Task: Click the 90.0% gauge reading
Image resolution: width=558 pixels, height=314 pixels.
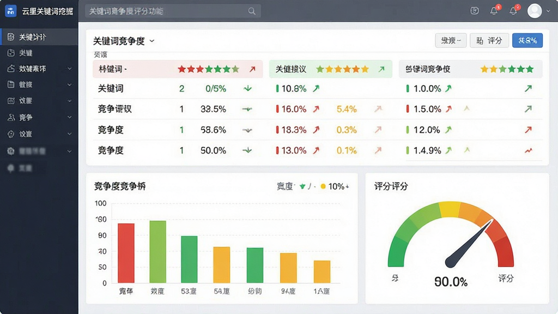Action: (x=451, y=282)
